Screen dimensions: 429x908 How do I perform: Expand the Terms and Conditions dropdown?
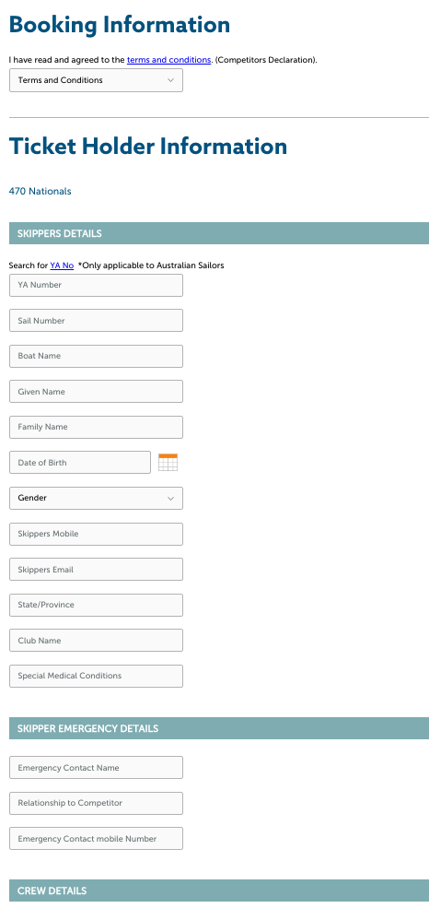click(96, 80)
